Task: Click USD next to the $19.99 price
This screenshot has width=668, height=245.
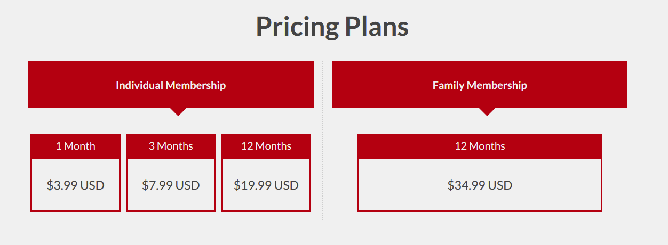Action: 286,185
